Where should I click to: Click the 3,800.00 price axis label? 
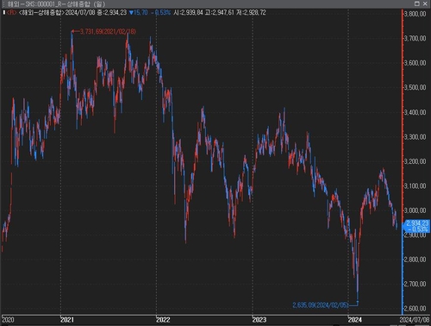[415, 14]
